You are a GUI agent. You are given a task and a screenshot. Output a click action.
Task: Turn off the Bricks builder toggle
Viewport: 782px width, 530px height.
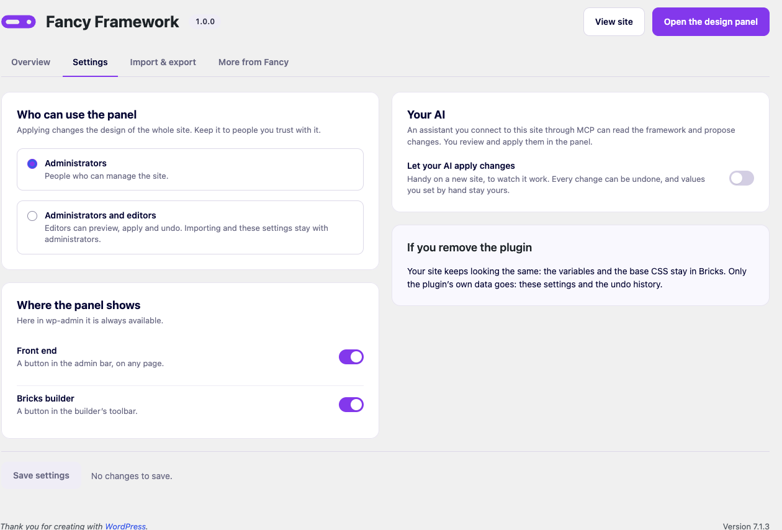(351, 405)
